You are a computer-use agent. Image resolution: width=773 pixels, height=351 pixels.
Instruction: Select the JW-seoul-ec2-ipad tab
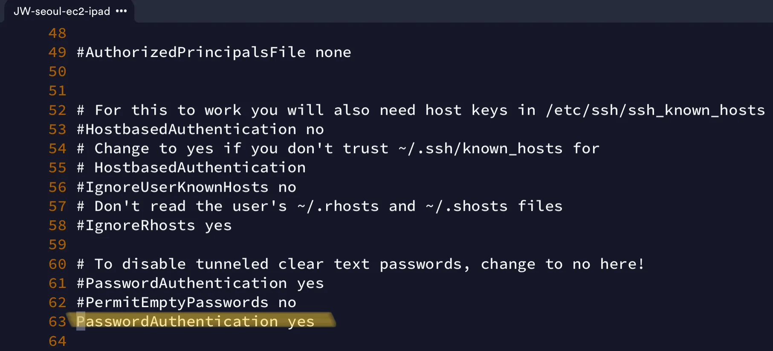point(62,11)
